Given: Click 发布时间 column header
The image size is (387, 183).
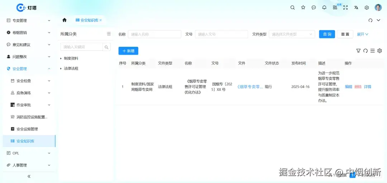Looking at the screenshot, I should click(x=298, y=63).
